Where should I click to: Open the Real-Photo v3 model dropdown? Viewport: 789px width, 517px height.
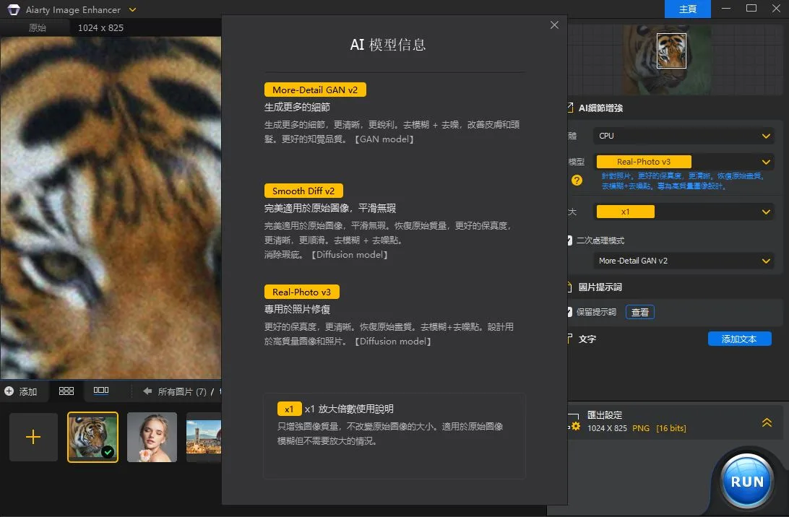click(683, 161)
